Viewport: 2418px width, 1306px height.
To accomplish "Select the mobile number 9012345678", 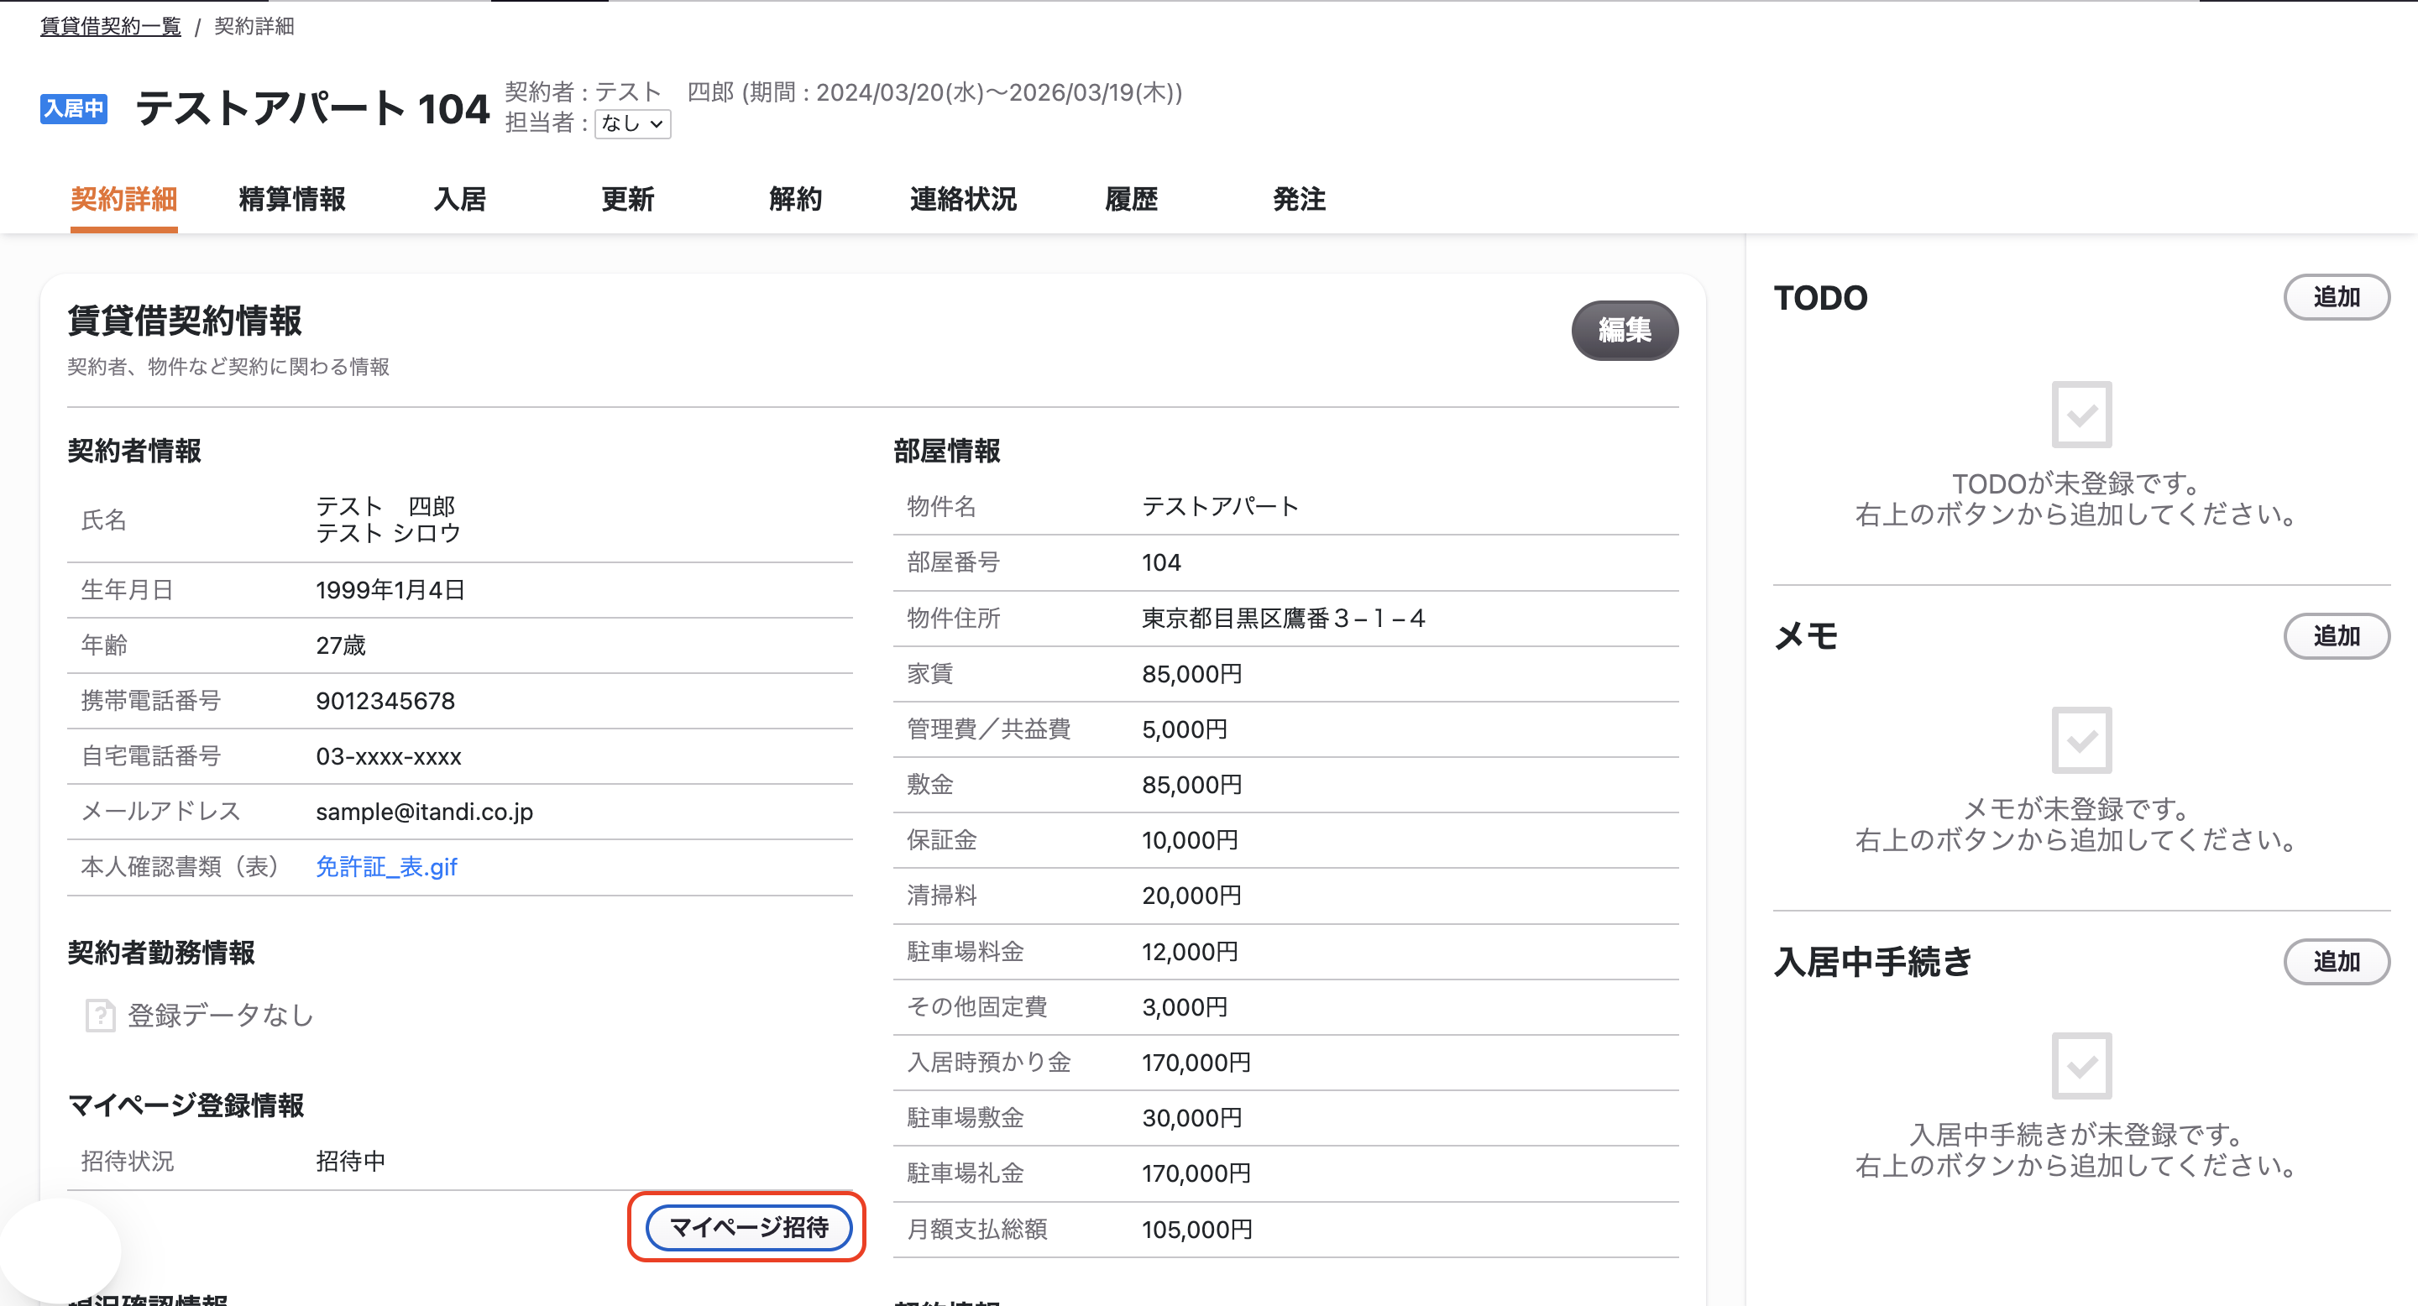I will pos(385,701).
